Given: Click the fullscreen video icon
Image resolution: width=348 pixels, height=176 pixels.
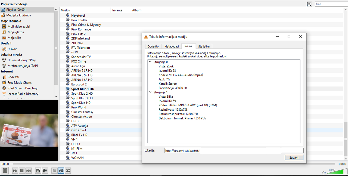Looking at the screenshot, I should [x=38, y=171].
